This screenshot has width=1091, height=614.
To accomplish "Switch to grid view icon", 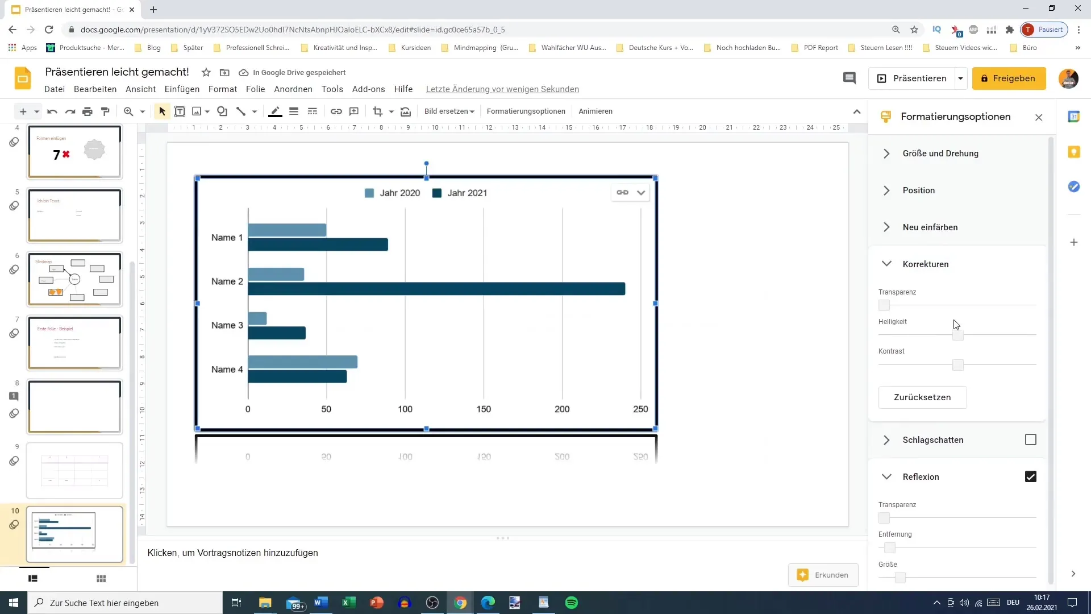I will click(101, 579).
